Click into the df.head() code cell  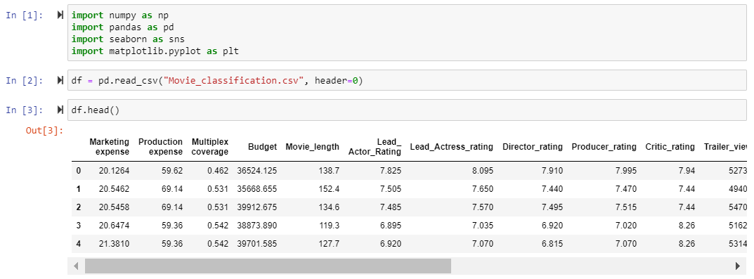(407, 110)
